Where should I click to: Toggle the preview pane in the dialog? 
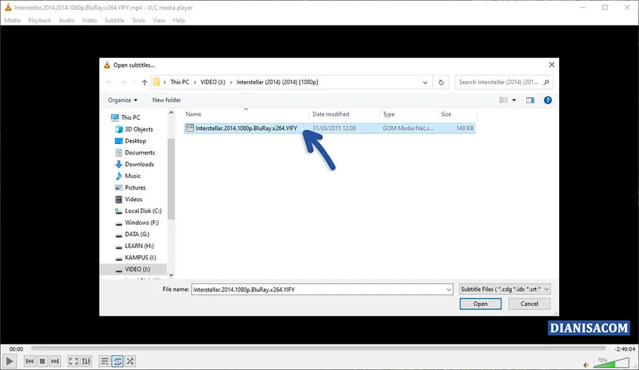pos(530,100)
